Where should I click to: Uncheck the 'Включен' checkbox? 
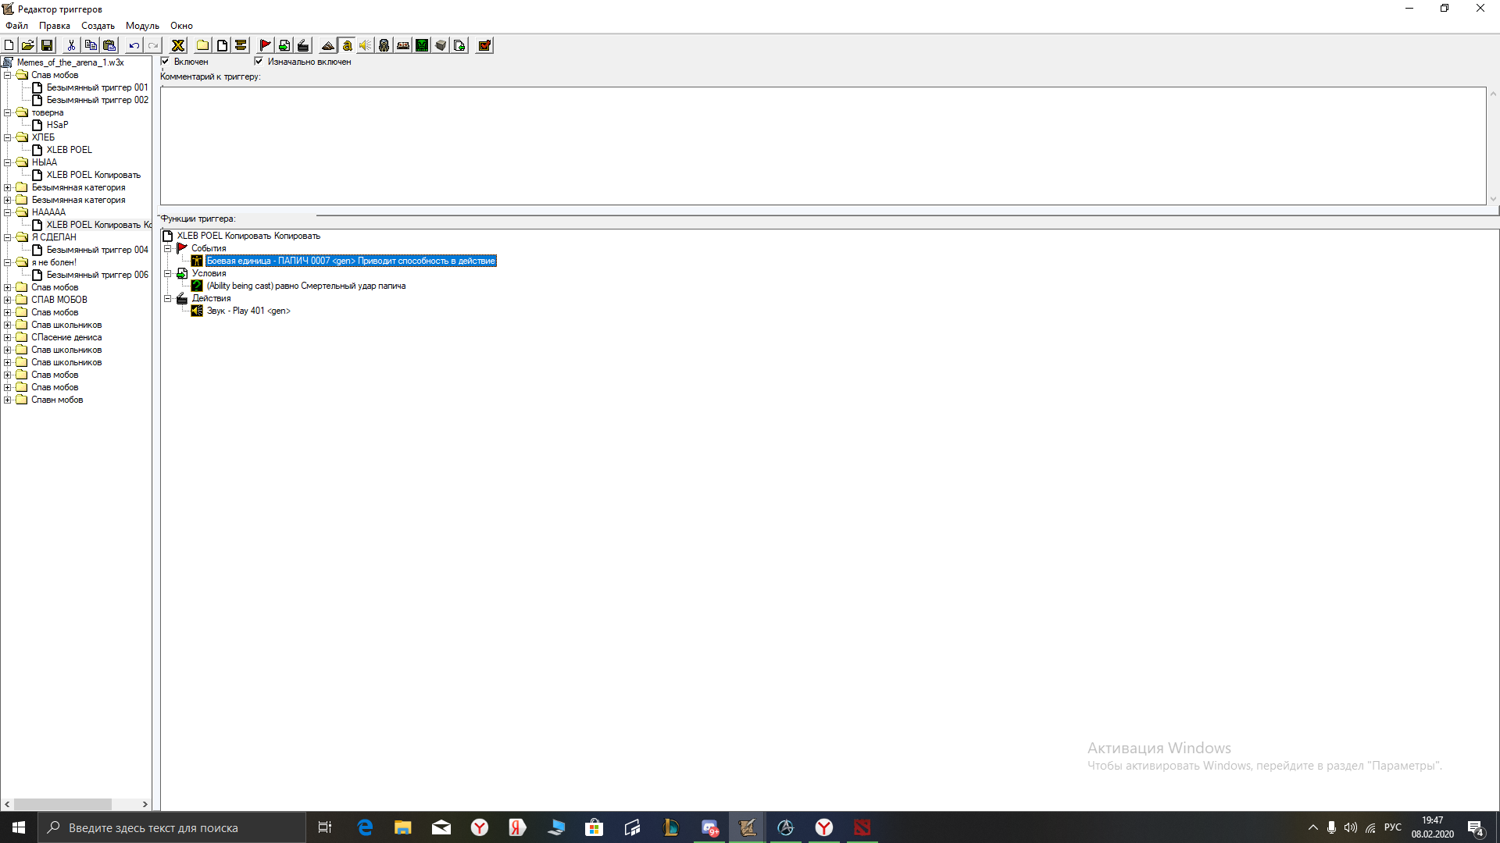click(x=165, y=61)
